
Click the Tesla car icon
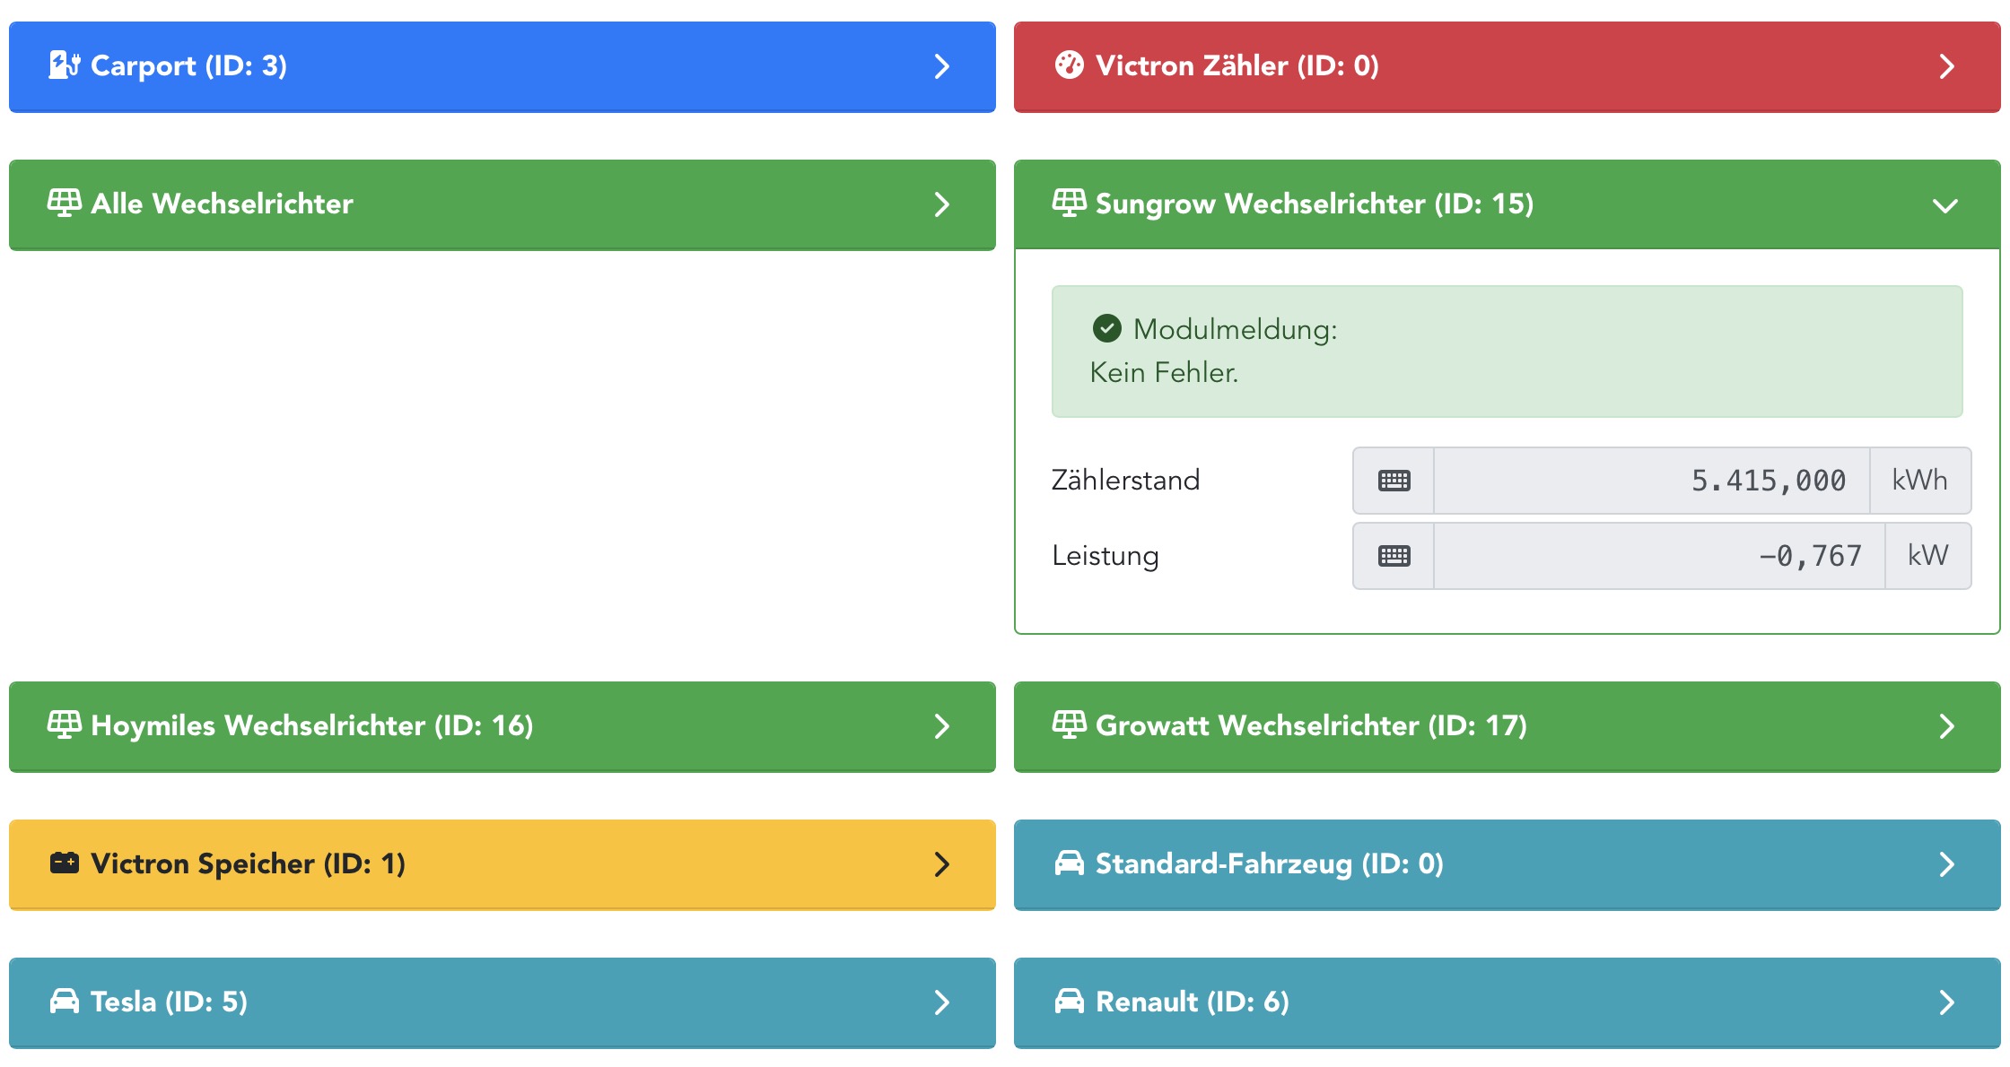coord(64,1002)
